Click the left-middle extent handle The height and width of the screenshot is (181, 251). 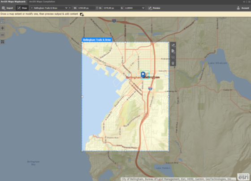pyautogui.click(x=82, y=96)
